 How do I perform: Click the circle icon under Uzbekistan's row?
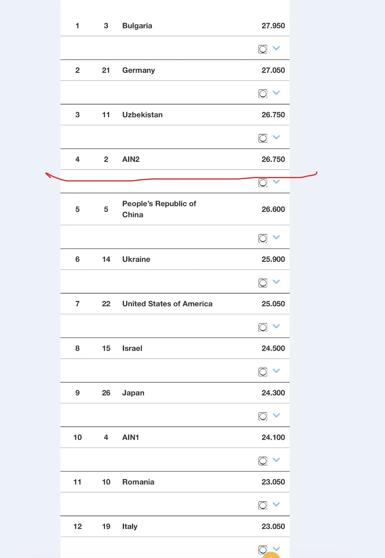click(x=263, y=138)
